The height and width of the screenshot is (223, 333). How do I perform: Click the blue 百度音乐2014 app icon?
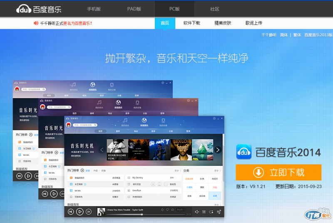pyautogui.click(x=244, y=152)
